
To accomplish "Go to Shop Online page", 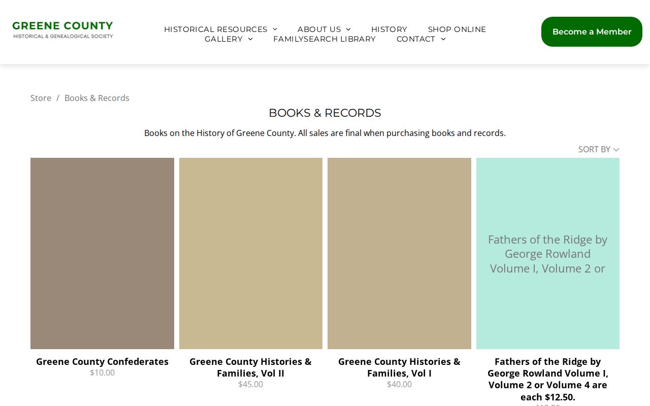I will point(457,29).
